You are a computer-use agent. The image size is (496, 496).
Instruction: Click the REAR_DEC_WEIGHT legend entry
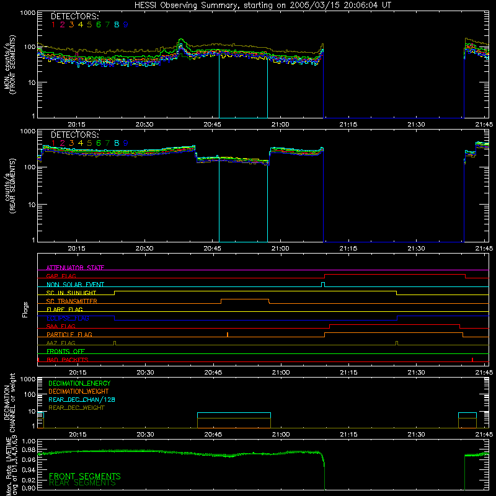(x=76, y=408)
